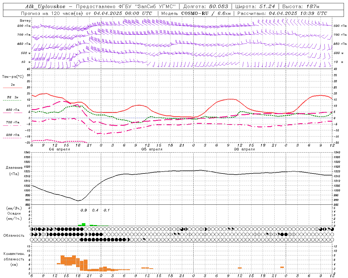Click the station name Alk_Uglovskoe in header

(45, 7)
